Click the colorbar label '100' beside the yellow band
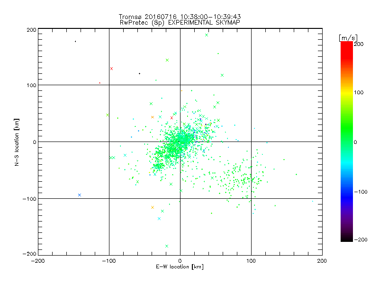379x284 pixels. pos(359,92)
